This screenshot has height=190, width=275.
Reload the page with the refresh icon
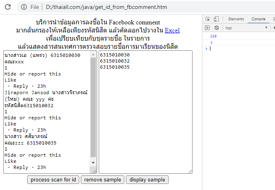(8, 7)
